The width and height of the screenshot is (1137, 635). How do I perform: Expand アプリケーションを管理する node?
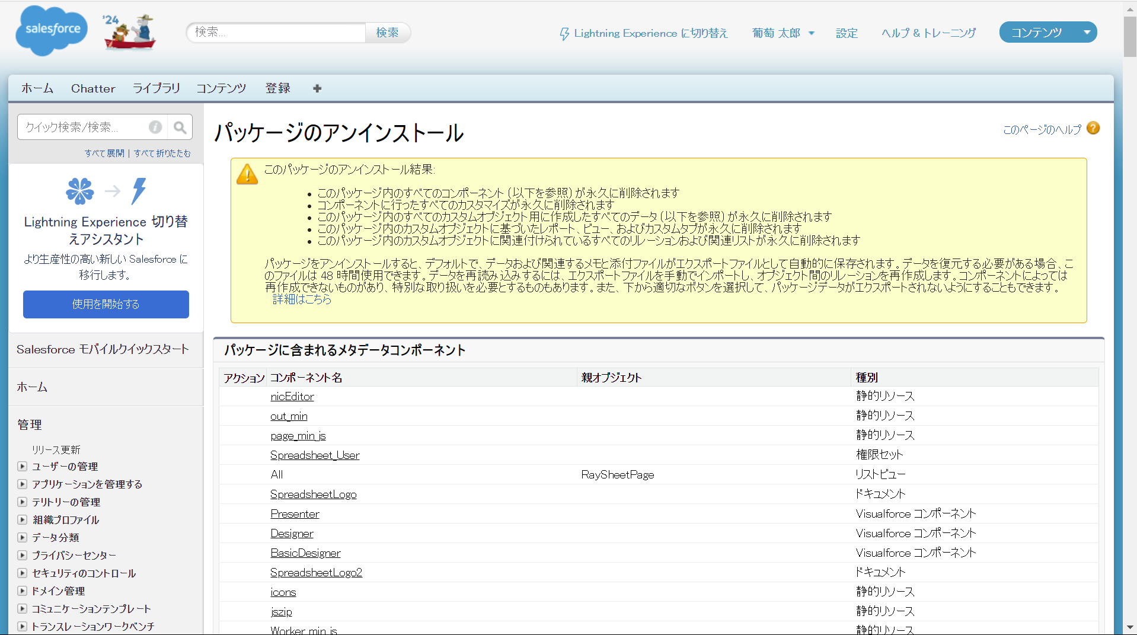[x=23, y=484]
